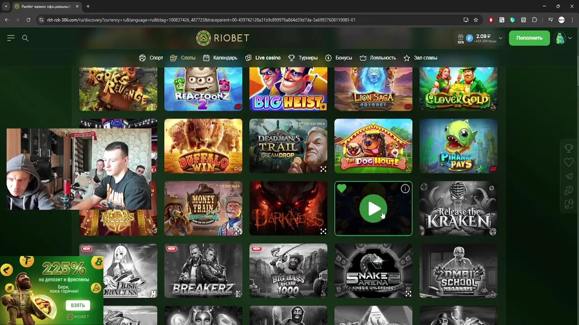Play the hovered game with the green play button

click(x=373, y=209)
